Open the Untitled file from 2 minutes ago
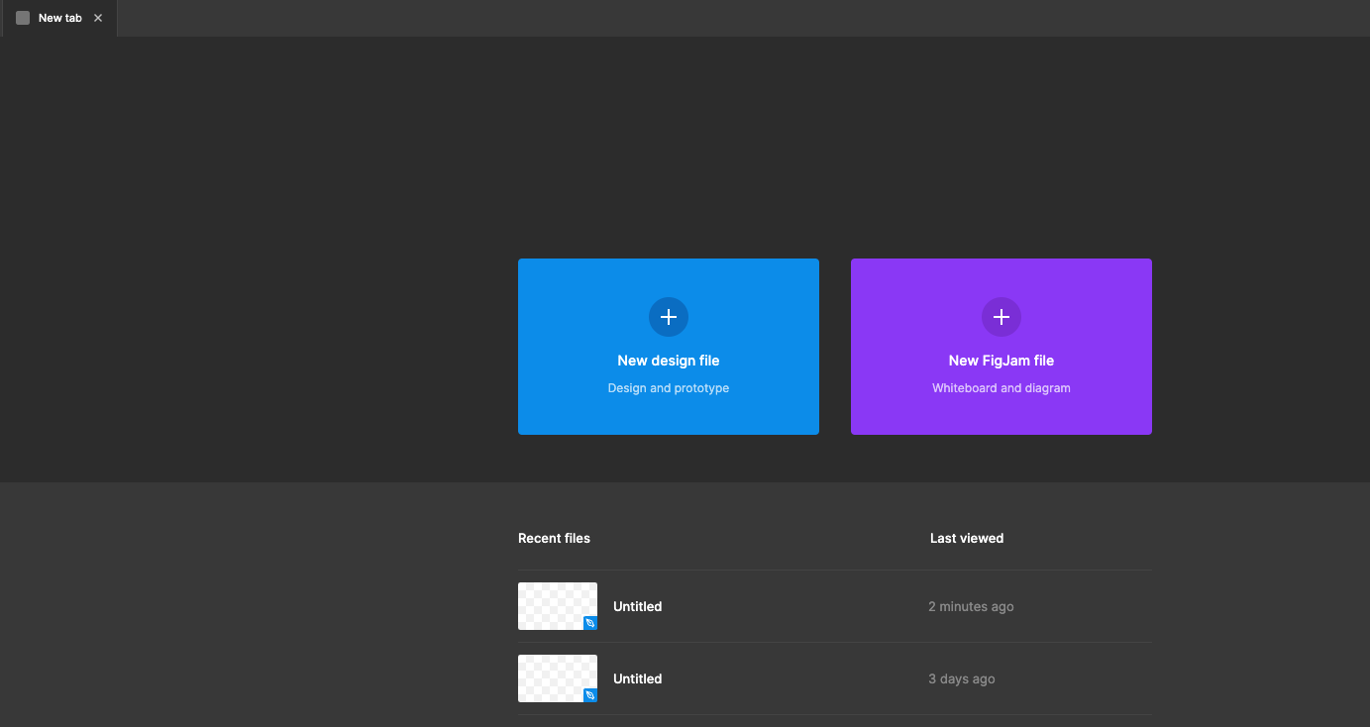This screenshot has width=1370, height=727. pyautogui.click(x=835, y=606)
